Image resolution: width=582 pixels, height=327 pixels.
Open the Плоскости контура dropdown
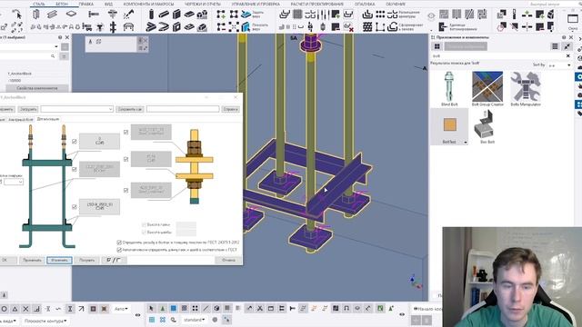[45, 321]
